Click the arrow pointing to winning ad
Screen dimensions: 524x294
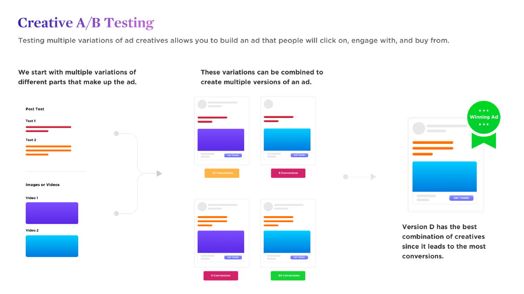tap(373, 177)
